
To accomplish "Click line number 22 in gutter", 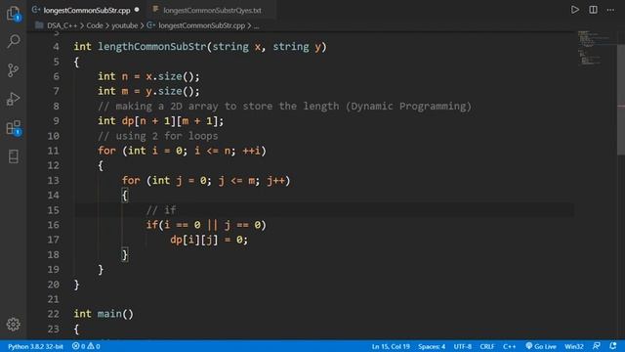I will tap(54, 314).
